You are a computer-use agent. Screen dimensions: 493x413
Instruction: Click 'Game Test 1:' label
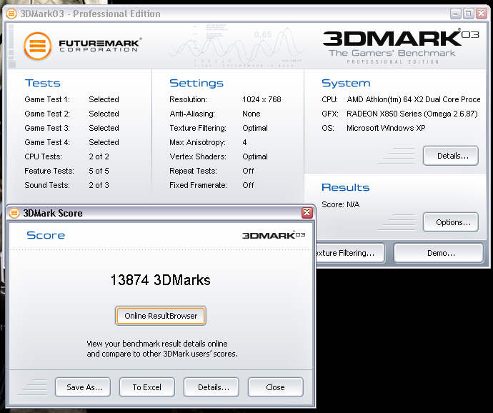click(47, 99)
